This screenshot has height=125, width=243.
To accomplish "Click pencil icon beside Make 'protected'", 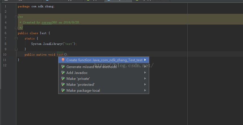I will (x=63, y=85).
